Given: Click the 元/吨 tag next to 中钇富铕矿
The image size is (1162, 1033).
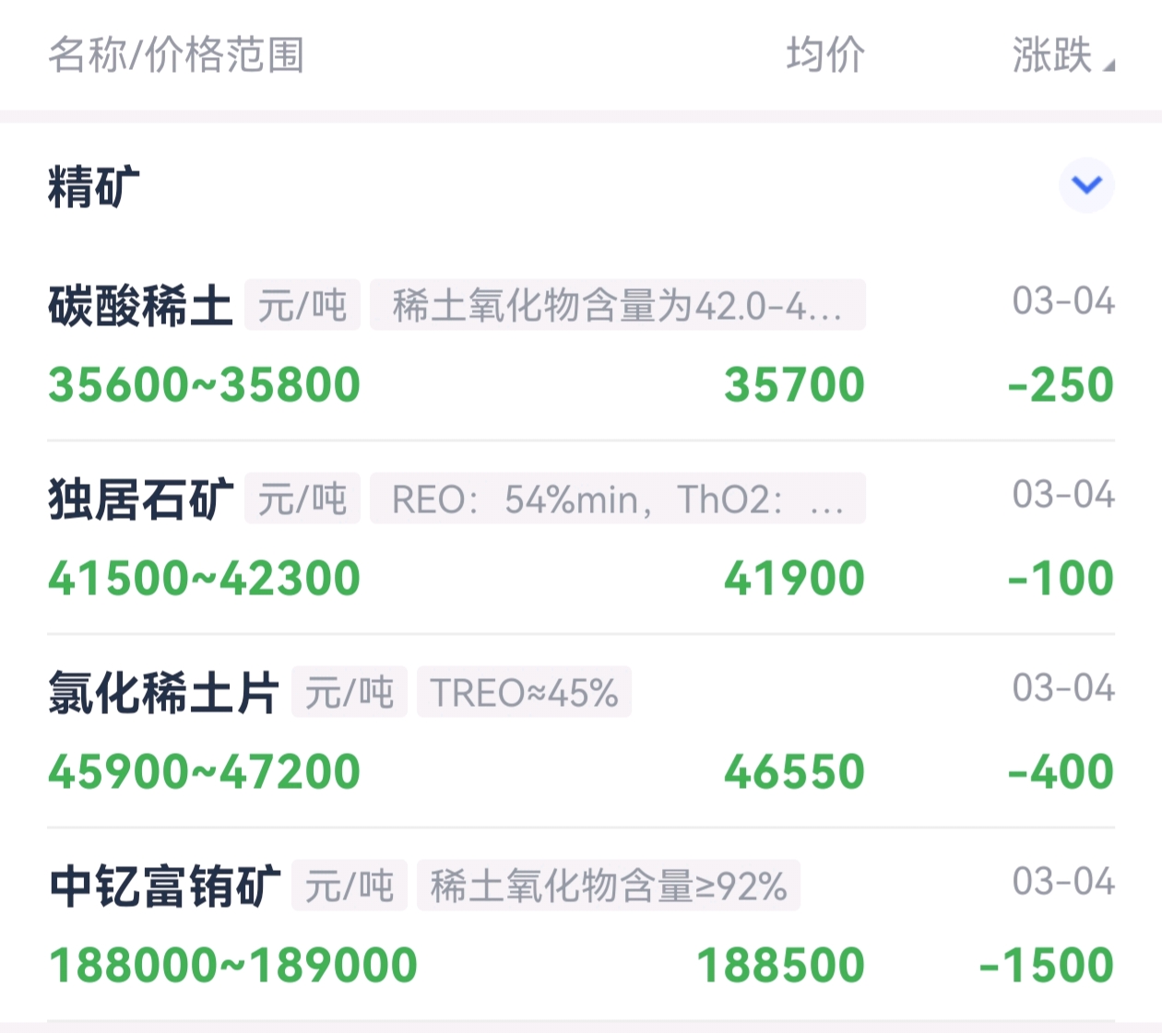Looking at the screenshot, I should click(x=350, y=886).
